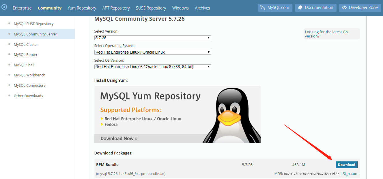Open the Select Operating System dropdown

pyautogui.click(x=153, y=52)
